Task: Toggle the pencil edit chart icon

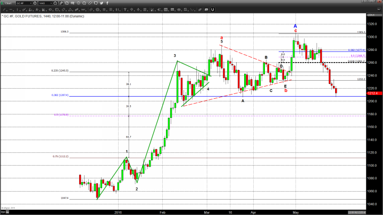Action: pyautogui.click(x=61, y=3)
